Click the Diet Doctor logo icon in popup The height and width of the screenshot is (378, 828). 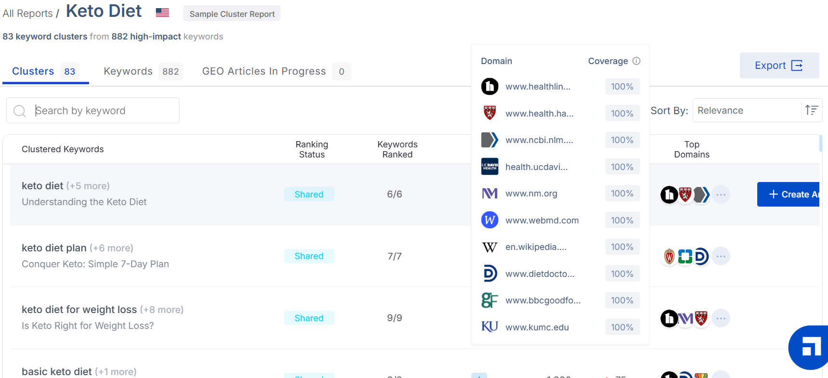tap(490, 274)
